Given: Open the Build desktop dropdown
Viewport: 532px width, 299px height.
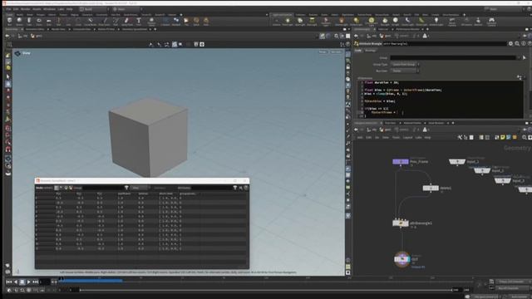Looking at the screenshot, I should pos(94,9).
